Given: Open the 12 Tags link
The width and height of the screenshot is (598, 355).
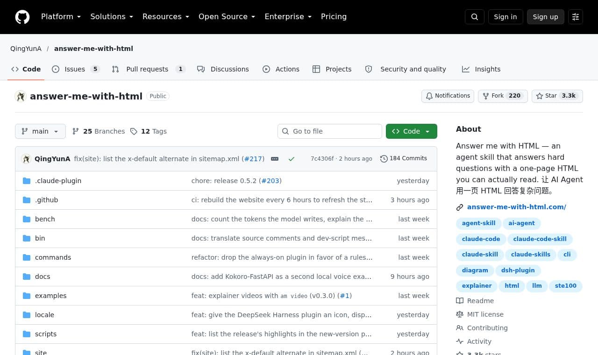Looking at the screenshot, I should tap(148, 131).
